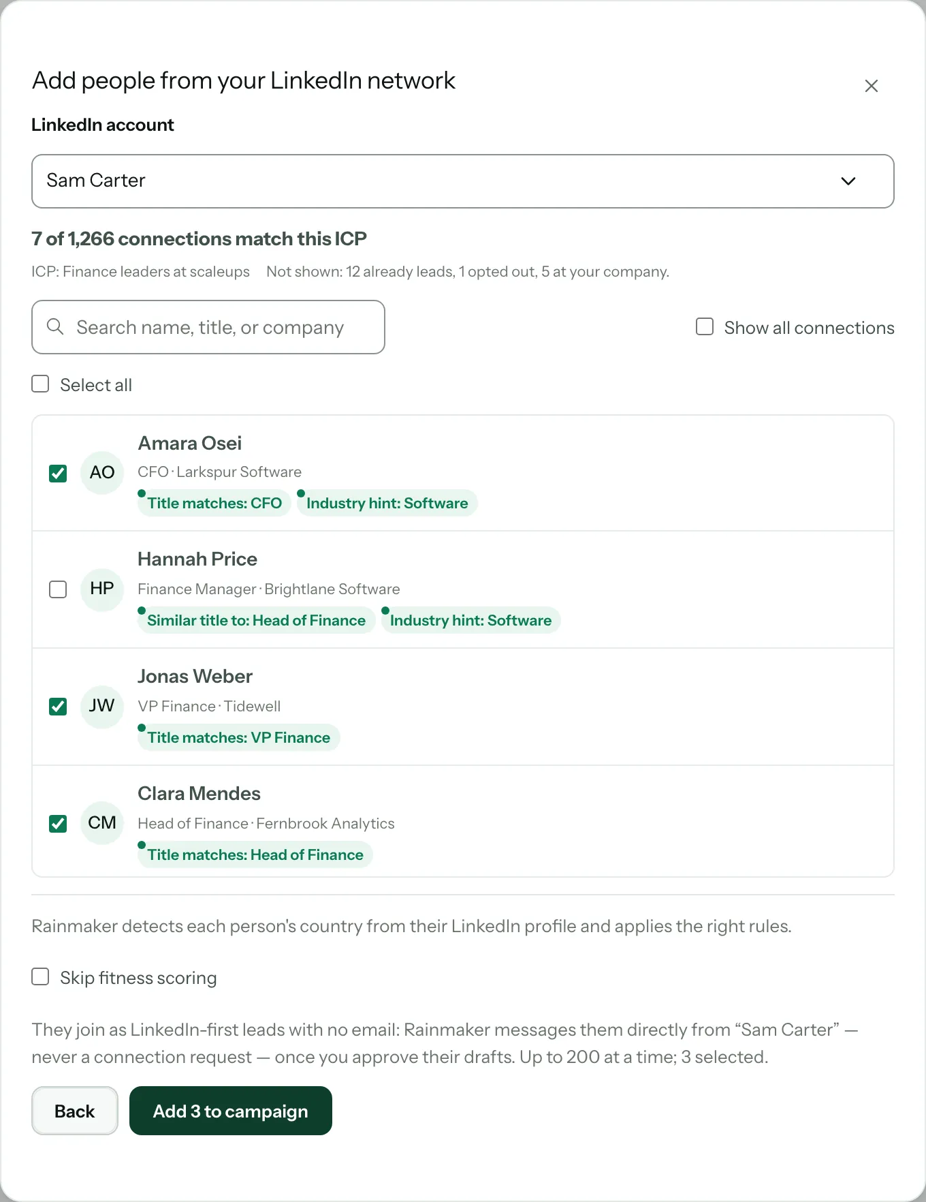The image size is (926, 1202).
Task: Untick Clara Mendes's checkbox
Action: coord(58,824)
